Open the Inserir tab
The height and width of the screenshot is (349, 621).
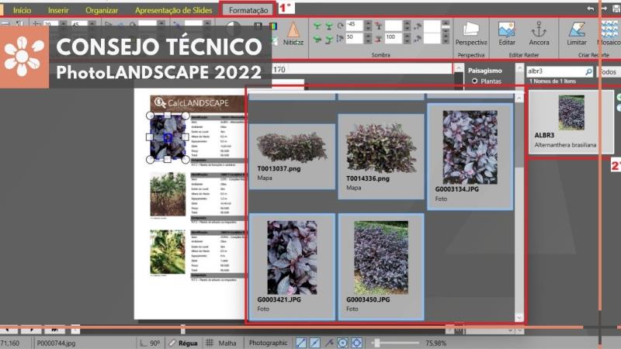pos(58,10)
